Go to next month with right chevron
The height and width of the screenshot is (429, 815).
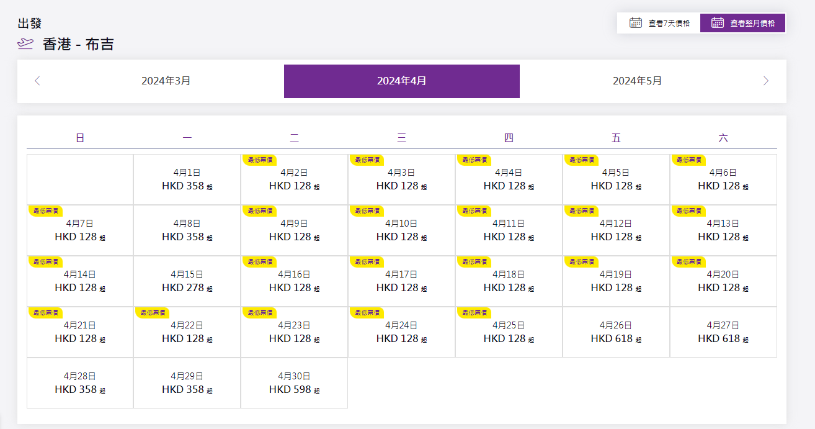point(766,81)
